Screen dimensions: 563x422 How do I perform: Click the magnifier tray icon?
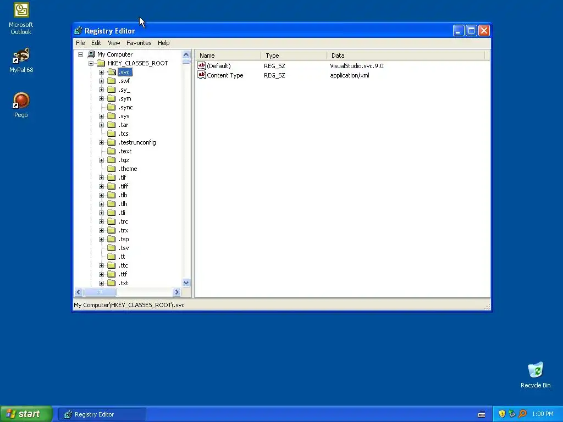pyautogui.click(x=522, y=414)
